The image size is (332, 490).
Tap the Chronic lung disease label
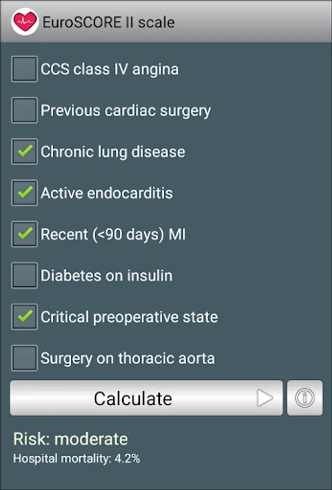point(113,152)
